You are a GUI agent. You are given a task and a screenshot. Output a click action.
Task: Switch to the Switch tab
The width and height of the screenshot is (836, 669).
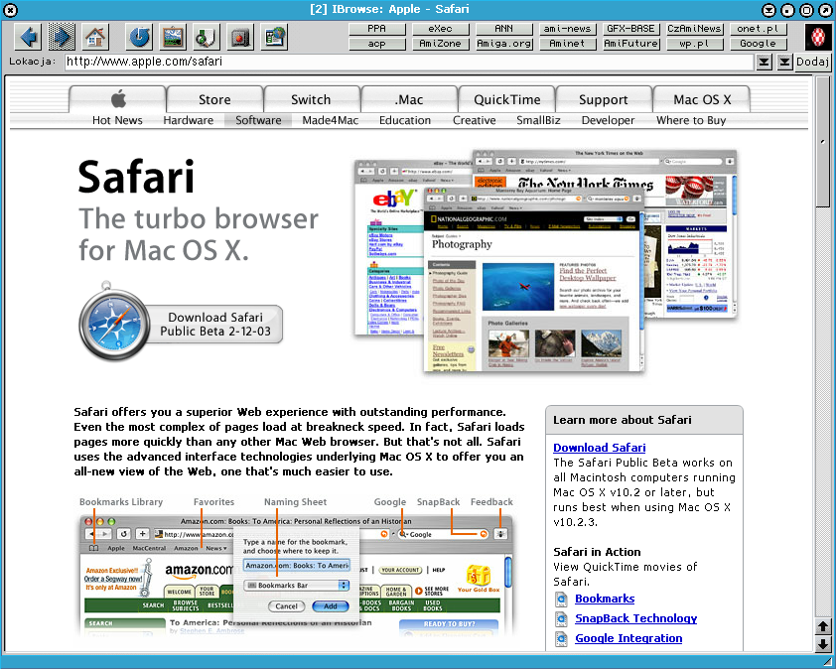point(312,99)
